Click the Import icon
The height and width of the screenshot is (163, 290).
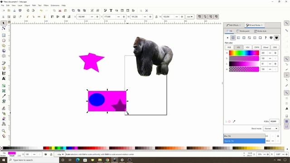28,10
